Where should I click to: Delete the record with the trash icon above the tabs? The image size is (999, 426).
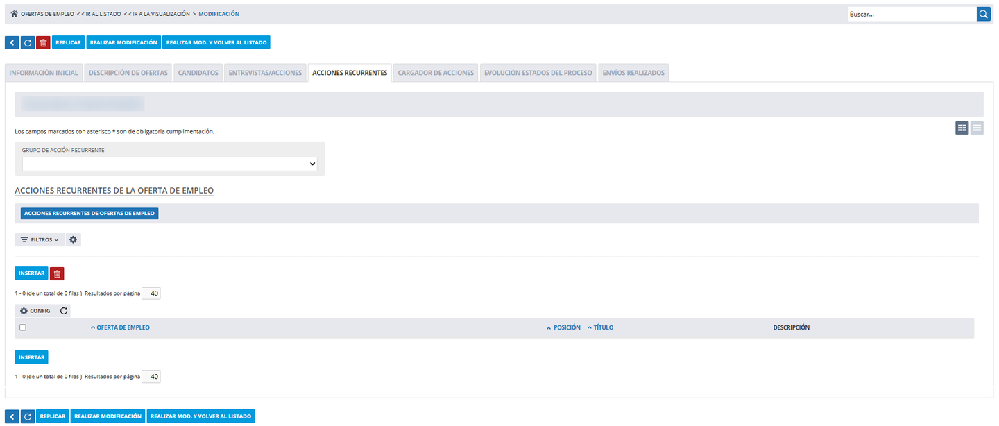tap(43, 42)
